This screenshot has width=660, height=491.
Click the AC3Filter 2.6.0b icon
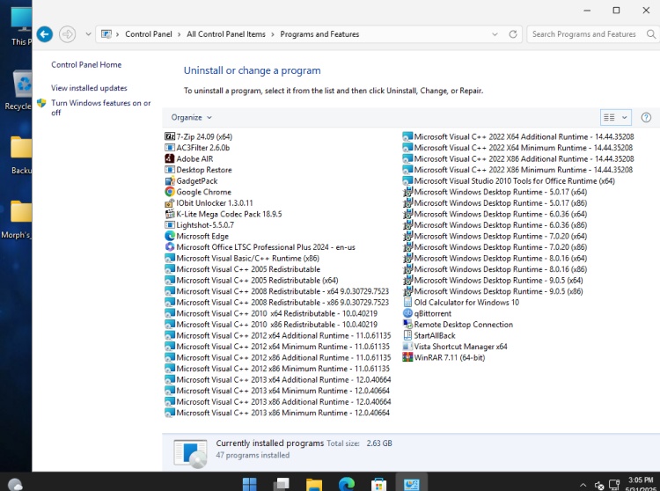pos(170,148)
